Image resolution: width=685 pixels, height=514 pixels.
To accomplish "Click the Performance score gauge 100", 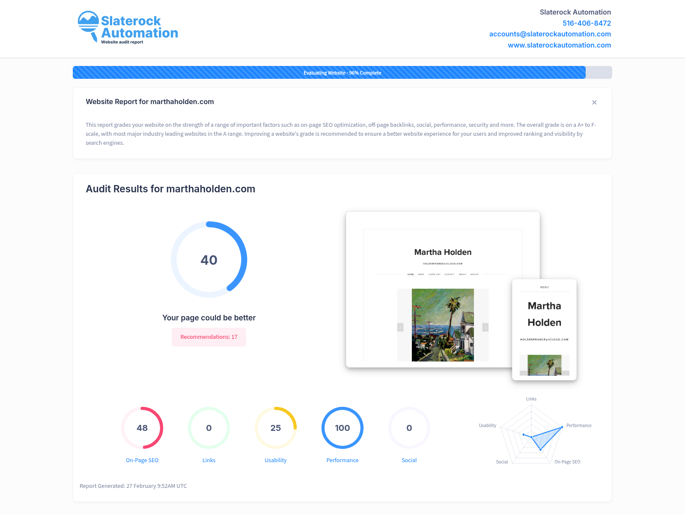I will point(342,428).
